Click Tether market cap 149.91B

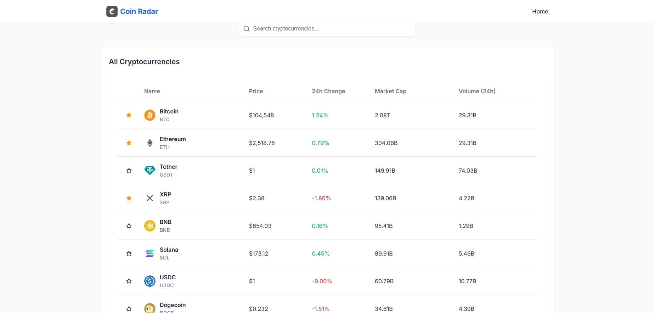click(385, 171)
